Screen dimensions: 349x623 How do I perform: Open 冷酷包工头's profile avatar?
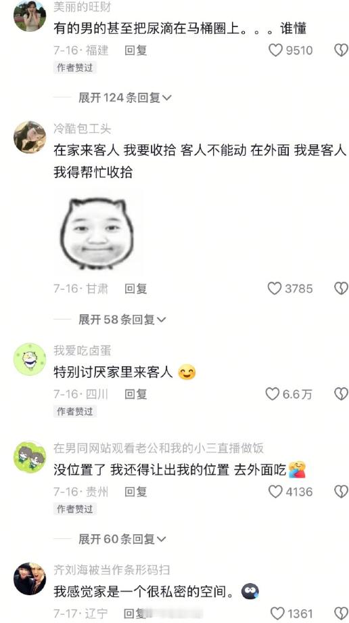point(30,137)
